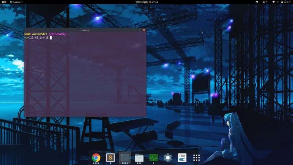Click the sakura window title bar
293x165 pixels.
tap(85, 30)
